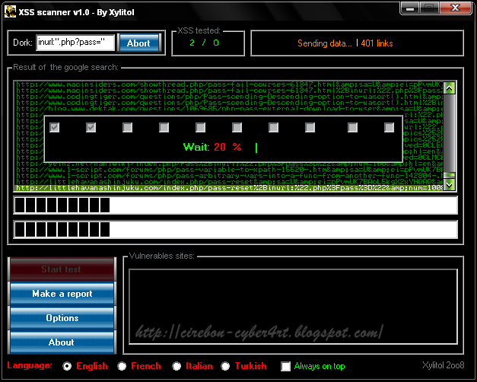Viewport: 477px width, 382px height.
Task: Click the XSS scanner app icon in title bar
Action: pos(10,12)
